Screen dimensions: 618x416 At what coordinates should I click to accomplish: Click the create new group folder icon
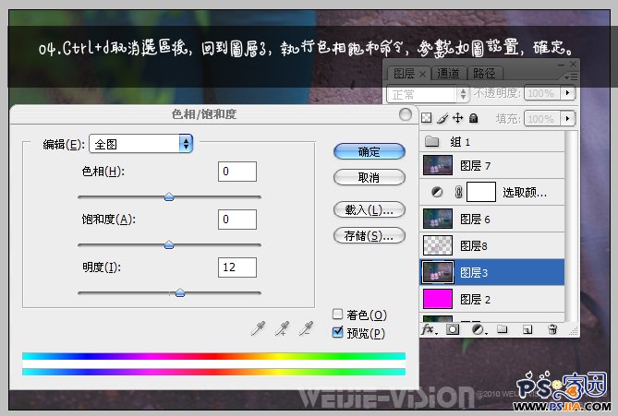[x=502, y=328]
